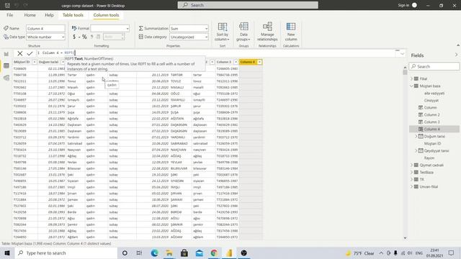Click the Sort by column button
461x259 pixels.
point(223,32)
